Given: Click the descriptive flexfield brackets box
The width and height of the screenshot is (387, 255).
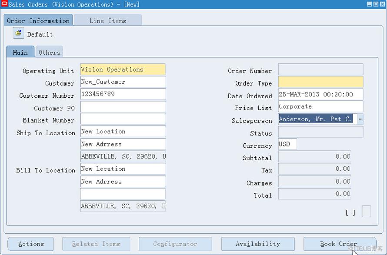Looking at the screenshot, I should pyautogui.click(x=366, y=212).
